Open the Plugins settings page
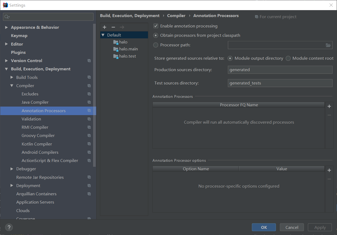337x235 pixels. point(18,52)
